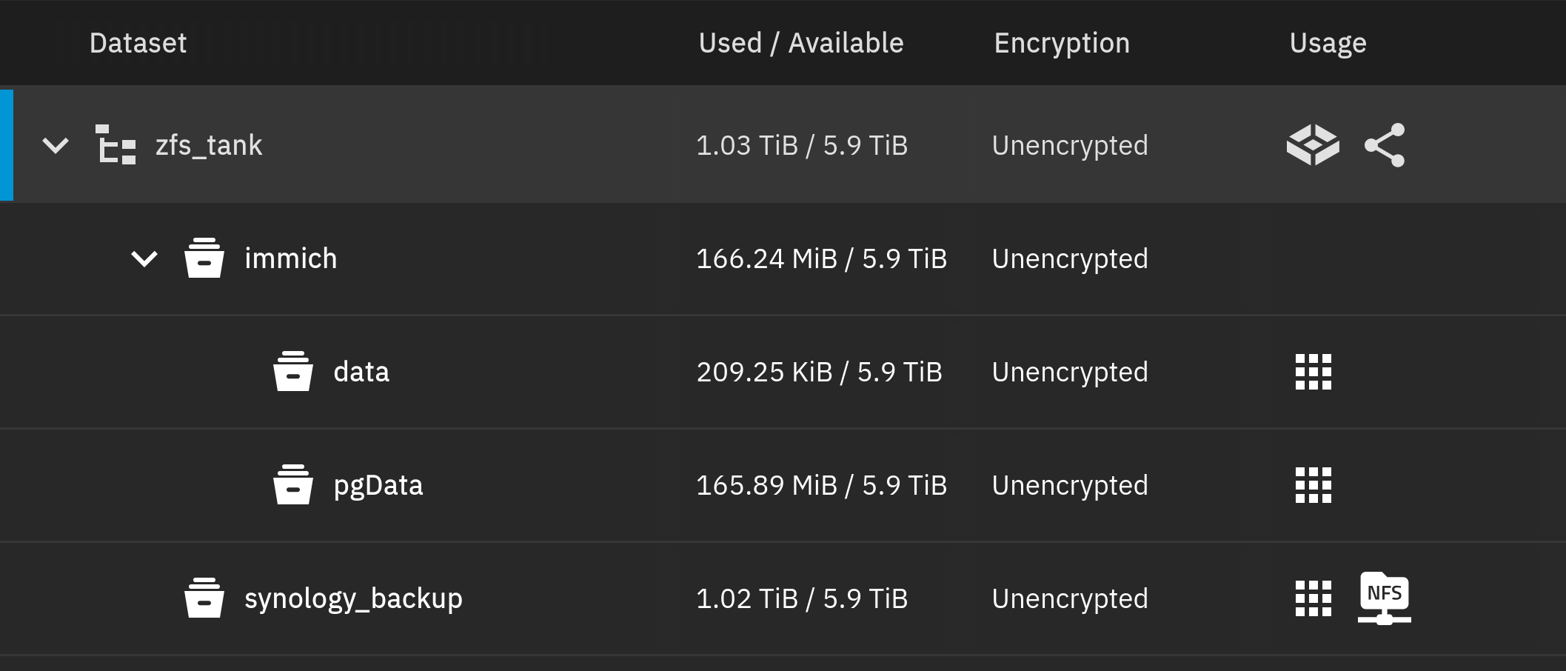Click the apps grid icon on synology_backup row
The image size is (1566, 671).
(1313, 598)
